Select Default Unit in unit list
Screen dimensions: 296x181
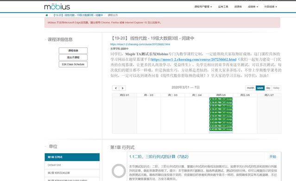coord(72,165)
